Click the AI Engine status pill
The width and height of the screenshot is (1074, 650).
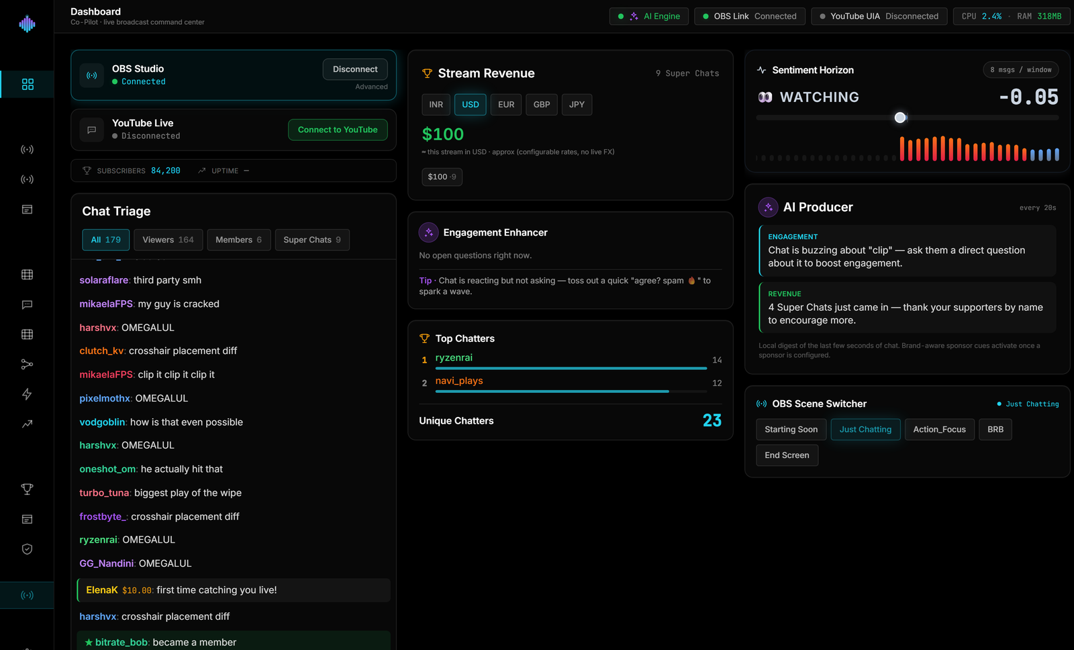(x=648, y=16)
